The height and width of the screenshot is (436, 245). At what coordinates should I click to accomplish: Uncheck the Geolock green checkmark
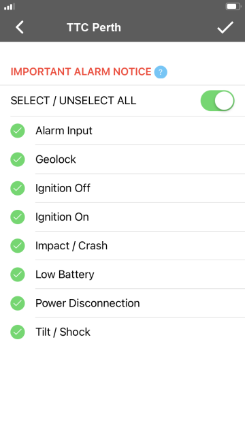coord(18,159)
